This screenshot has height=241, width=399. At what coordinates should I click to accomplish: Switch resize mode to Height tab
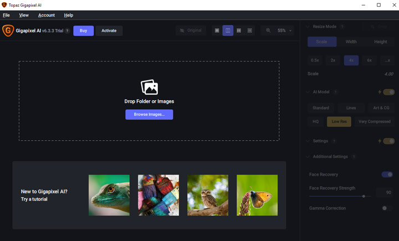380,42
